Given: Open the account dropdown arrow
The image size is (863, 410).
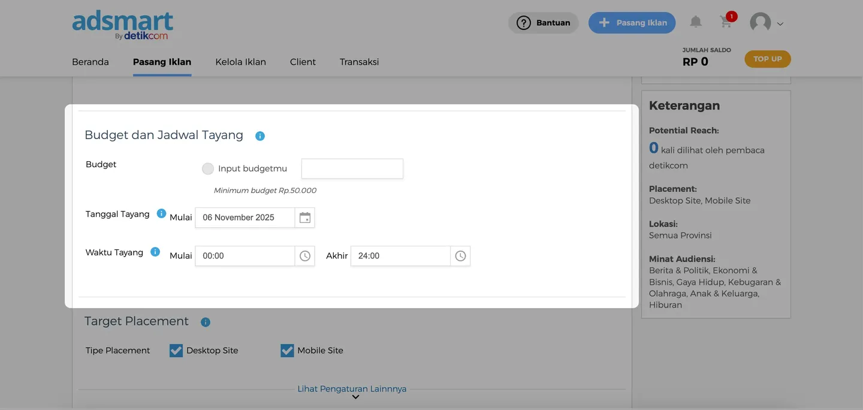Looking at the screenshot, I should click(780, 24).
